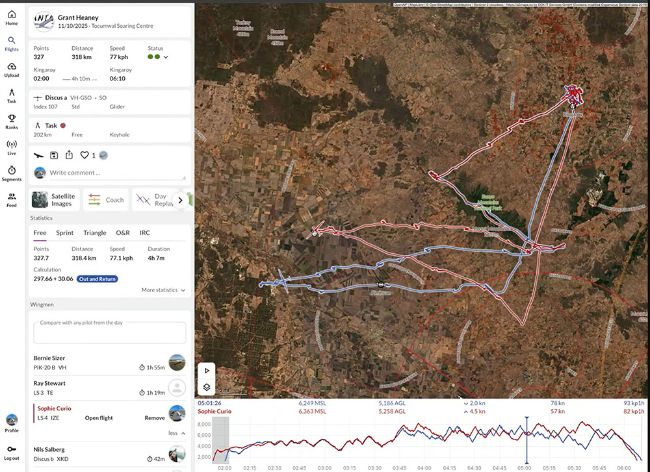Remove Sophie Curio from comparison
Screen dimensions: 650x472
click(x=154, y=418)
